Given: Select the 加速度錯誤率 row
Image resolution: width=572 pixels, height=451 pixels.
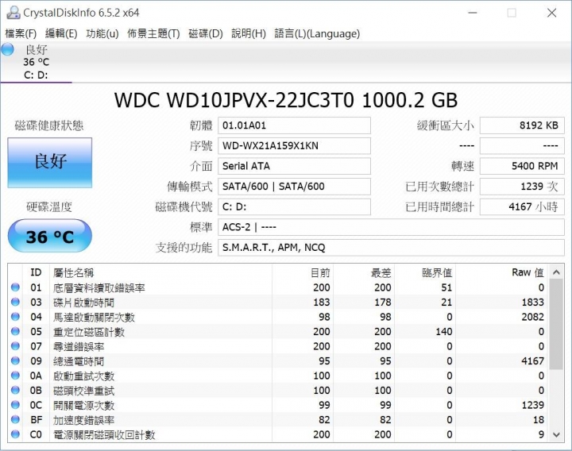Looking at the screenshot, I should (x=279, y=420).
